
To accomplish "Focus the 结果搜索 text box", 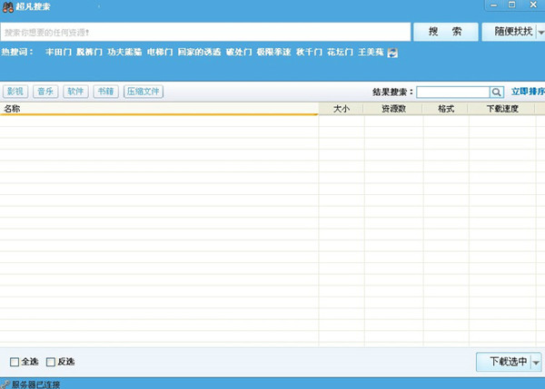I will pos(452,92).
